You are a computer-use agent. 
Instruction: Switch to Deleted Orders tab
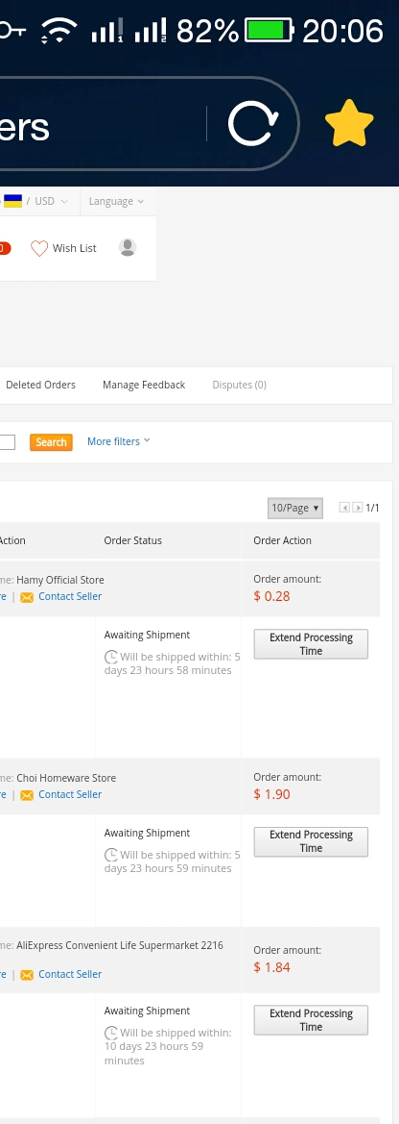40,385
